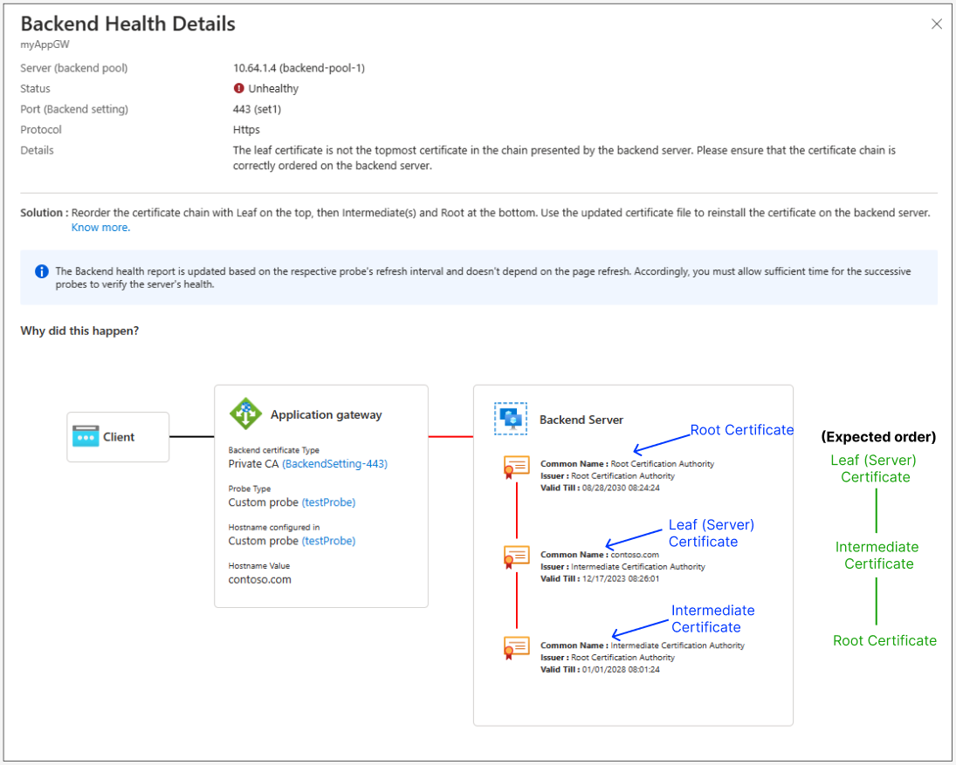The width and height of the screenshot is (956, 765).
Task: Click the Client browser window icon
Action: pyautogui.click(x=86, y=437)
